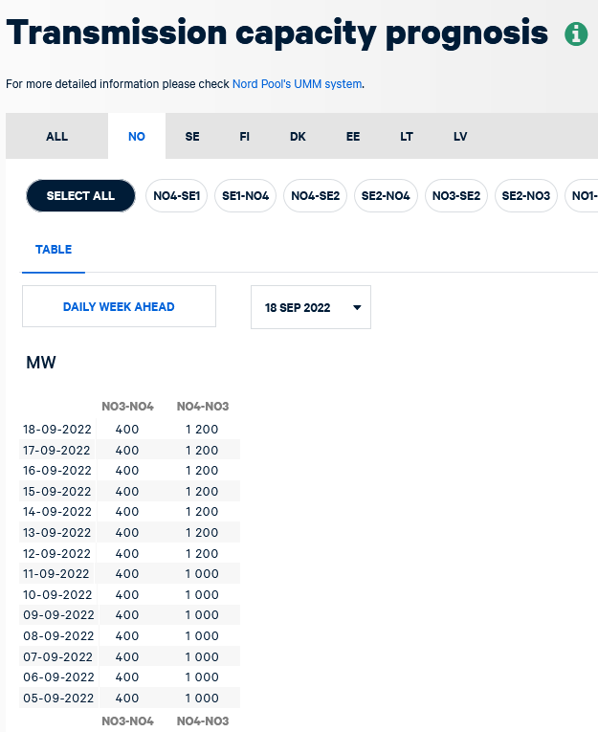Click the DAILY WEEK AHEAD button
Viewport: 598px width, 732px height.
[x=119, y=307]
